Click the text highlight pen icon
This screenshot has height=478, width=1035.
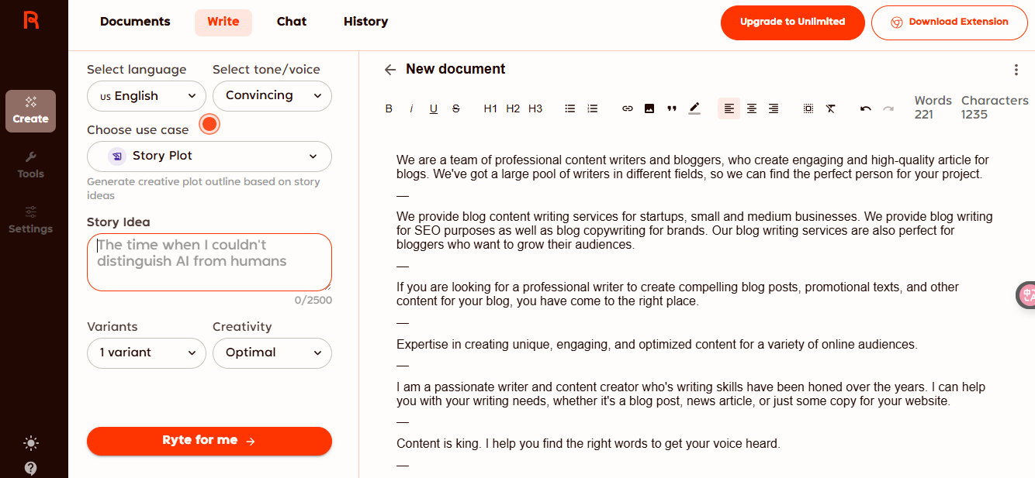click(x=694, y=108)
